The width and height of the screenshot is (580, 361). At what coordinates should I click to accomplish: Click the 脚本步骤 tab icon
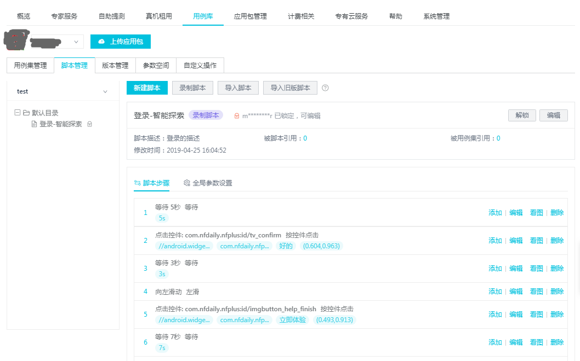pos(137,183)
